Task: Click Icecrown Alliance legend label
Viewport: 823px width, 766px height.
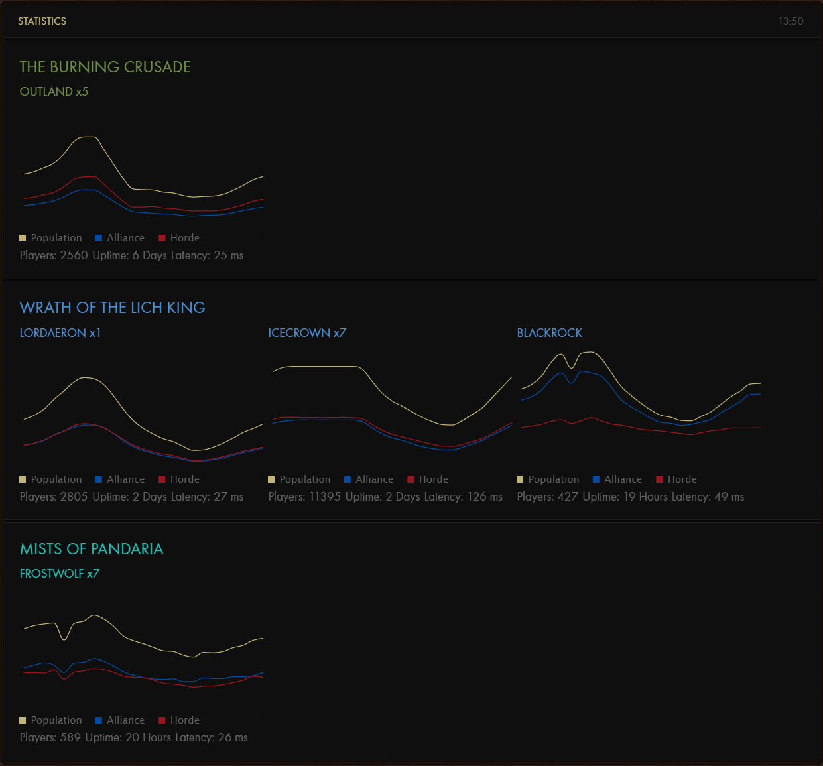Action: (x=374, y=479)
